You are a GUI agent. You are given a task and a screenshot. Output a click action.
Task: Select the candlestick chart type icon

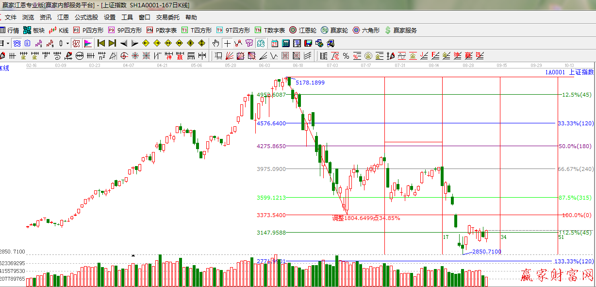coord(61,43)
